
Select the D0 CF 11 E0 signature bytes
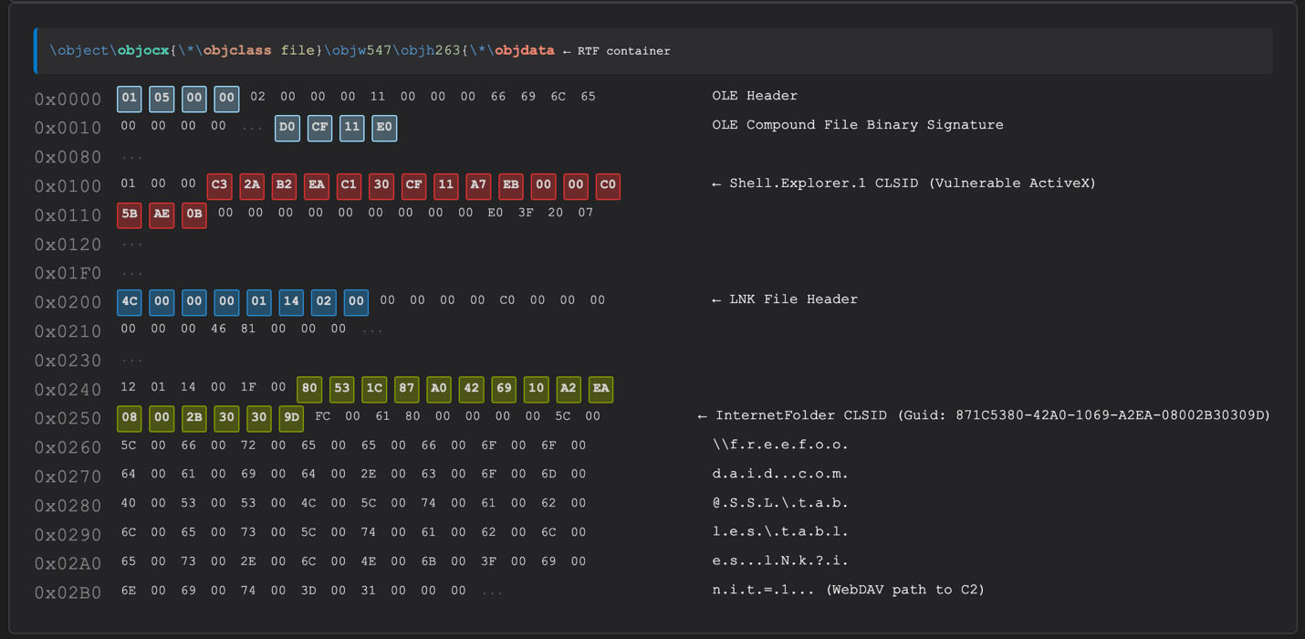[x=336, y=128]
